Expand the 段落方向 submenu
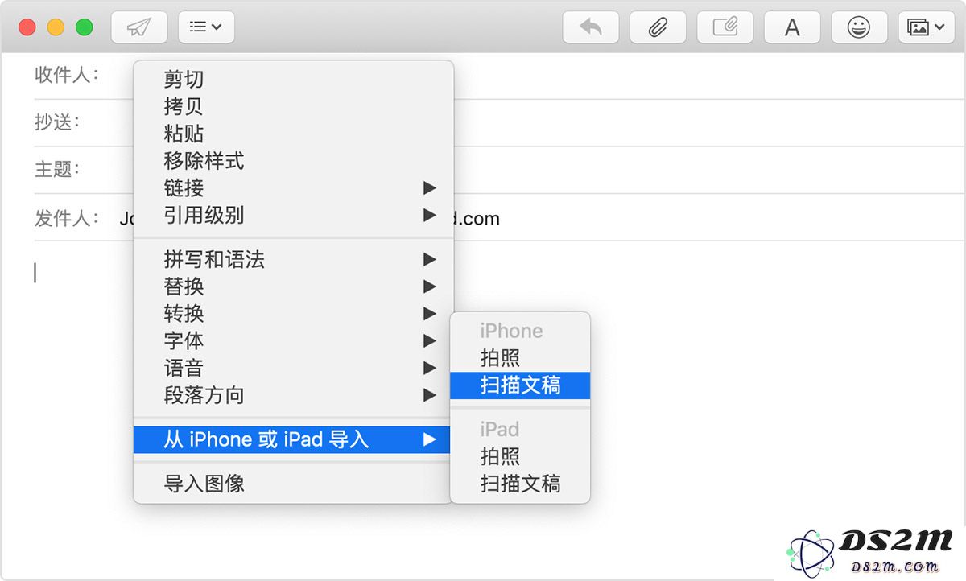The height and width of the screenshot is (581, 966). pyautogui.click(x=293, y=396)
